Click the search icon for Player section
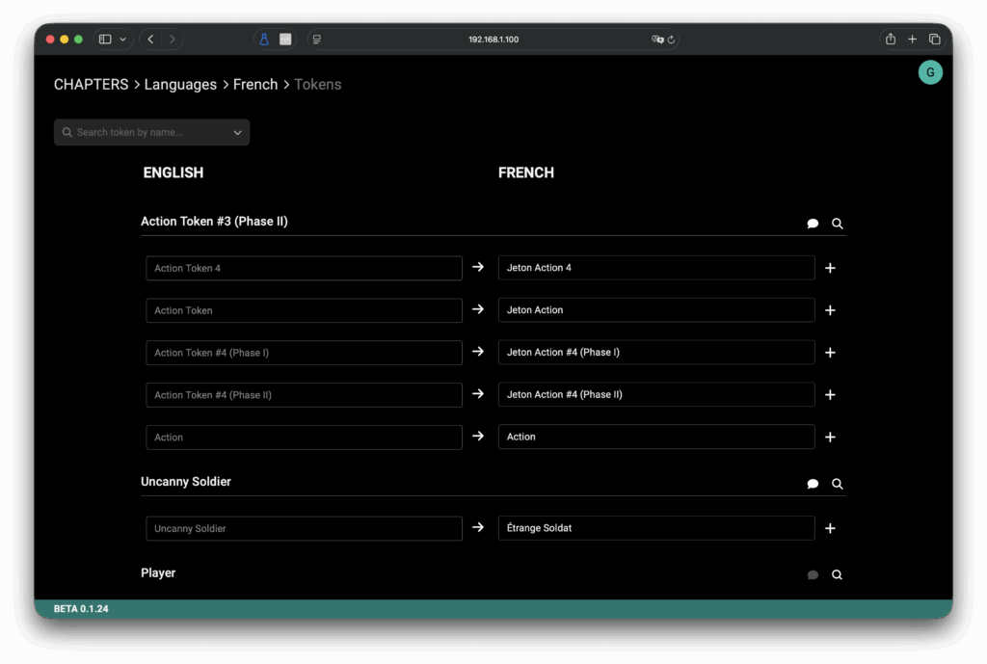This screenshot has height=664, width=987. click(x=837, y=574)
